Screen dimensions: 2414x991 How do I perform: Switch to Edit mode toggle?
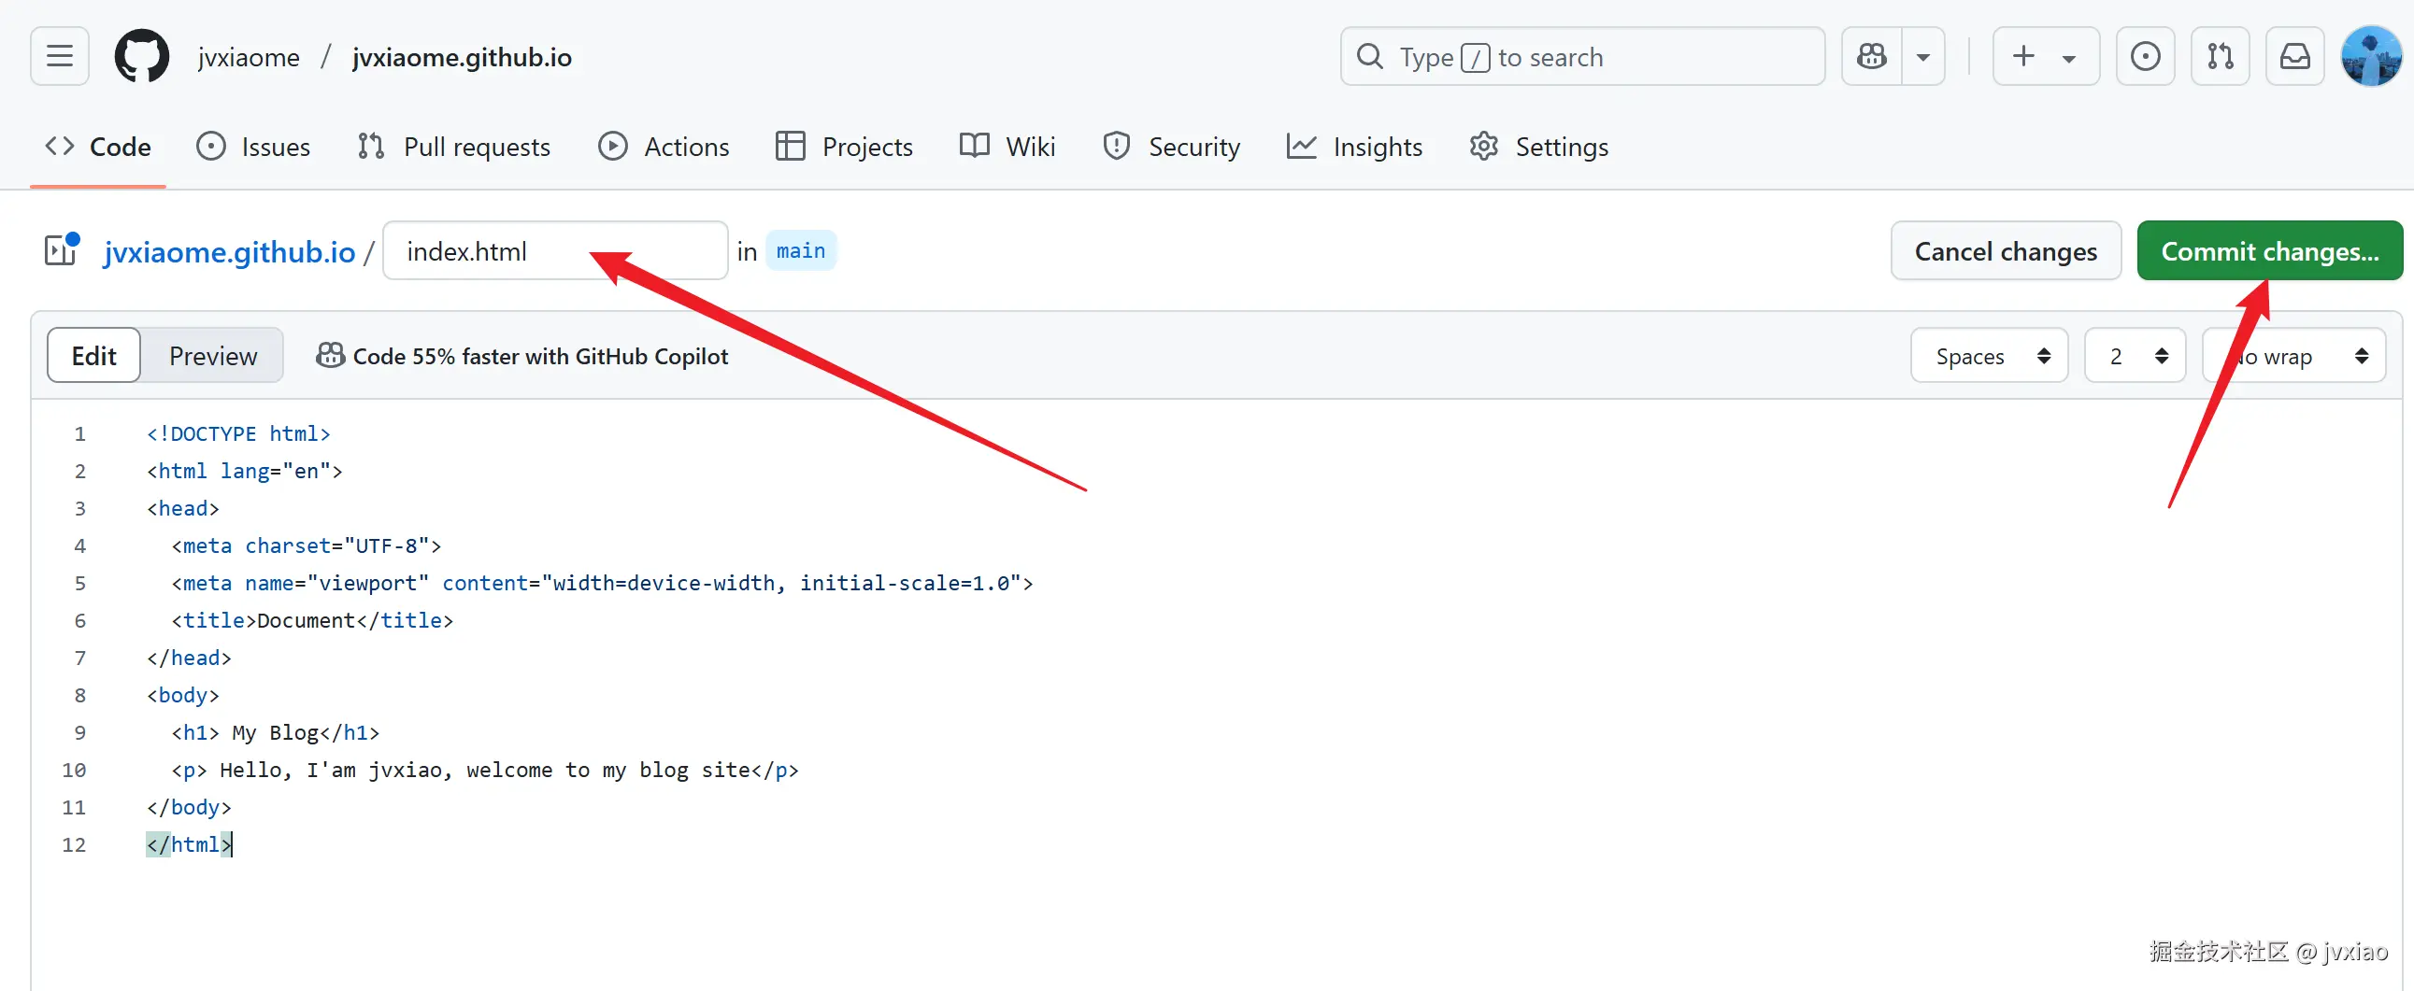(x=93, y=356)
